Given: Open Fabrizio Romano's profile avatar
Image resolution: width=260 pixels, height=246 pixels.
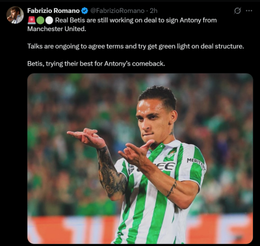Looking at the screenshot, I should pos(15,15).
